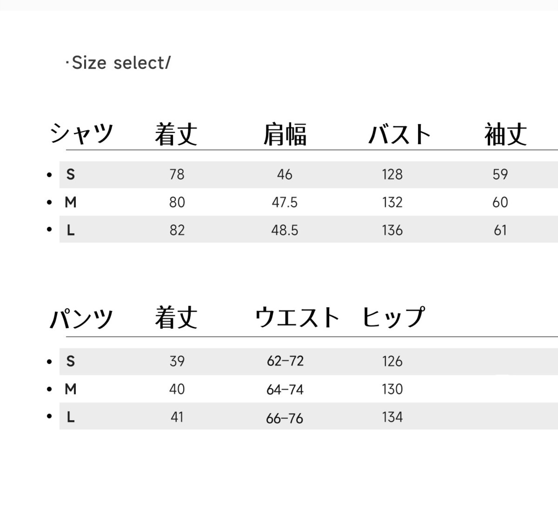The width and height of the screenshot is (558, 509).
Task: Select the S row label in pants table
Action: [x=71, y=361]
